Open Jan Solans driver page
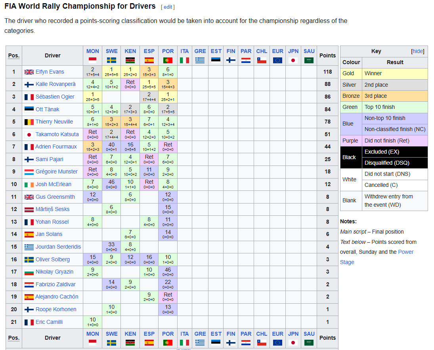 click(49, 234)
